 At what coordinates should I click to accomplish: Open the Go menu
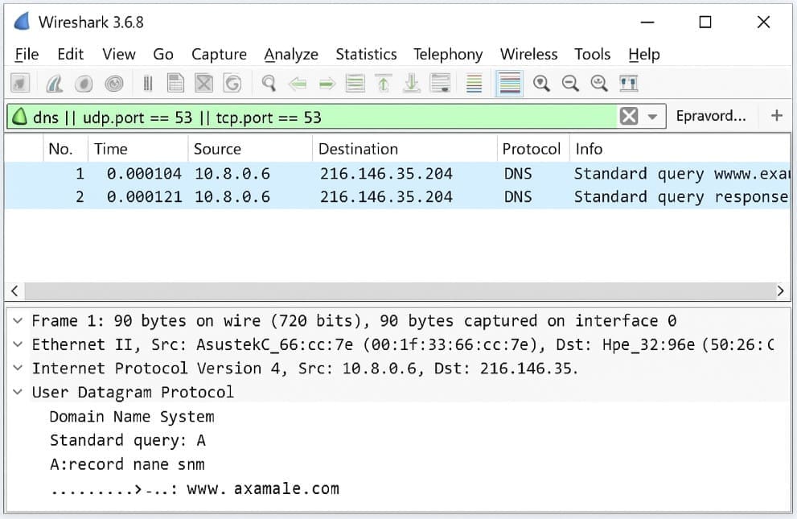pyautogui.click(x=163, y=54)
